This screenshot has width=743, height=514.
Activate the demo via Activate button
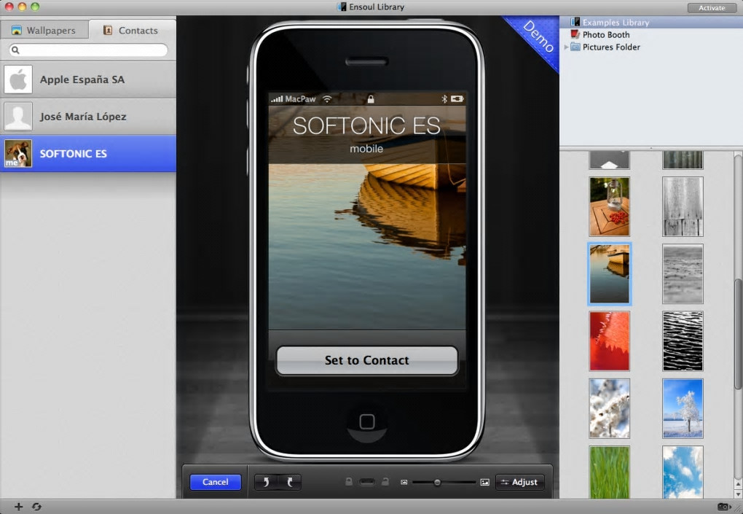(712, 7)
